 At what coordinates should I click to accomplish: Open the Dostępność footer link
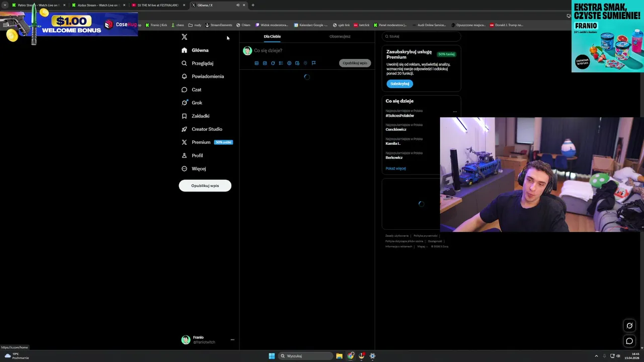click(435, 241)
